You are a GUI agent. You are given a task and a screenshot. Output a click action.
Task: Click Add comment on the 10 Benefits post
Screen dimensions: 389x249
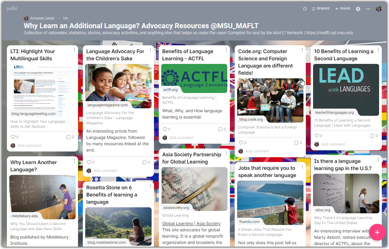(333, 144)
